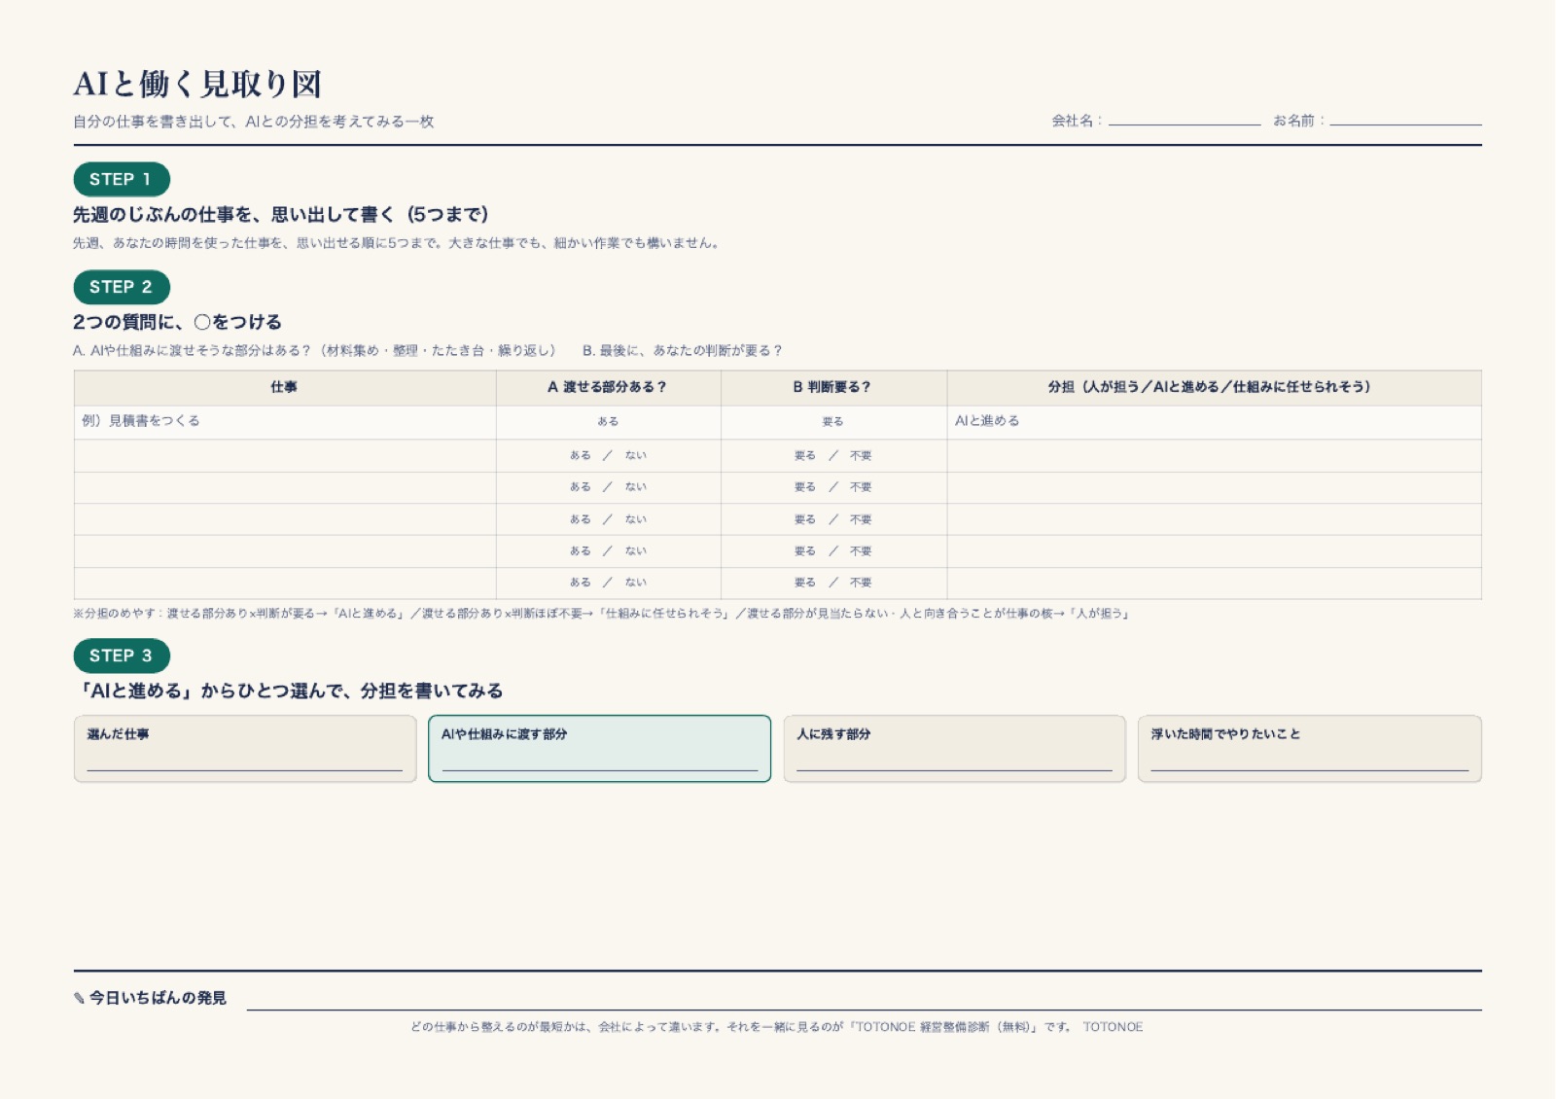Click the STEP 1 instruction line 先週、あなたの時間を使った仕事を

coord(397,243)
